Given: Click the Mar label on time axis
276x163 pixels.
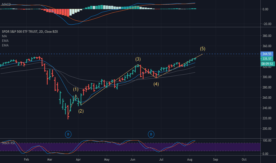Looking at the screenshot, I should (x=50, y=159).
